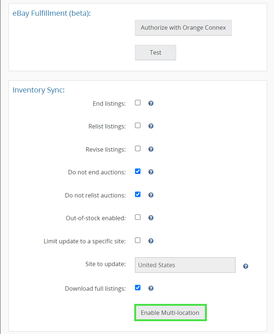Open help icon next to Site to update
The image size is (274, 334).
pyautogui.click(x=245, y=266)
